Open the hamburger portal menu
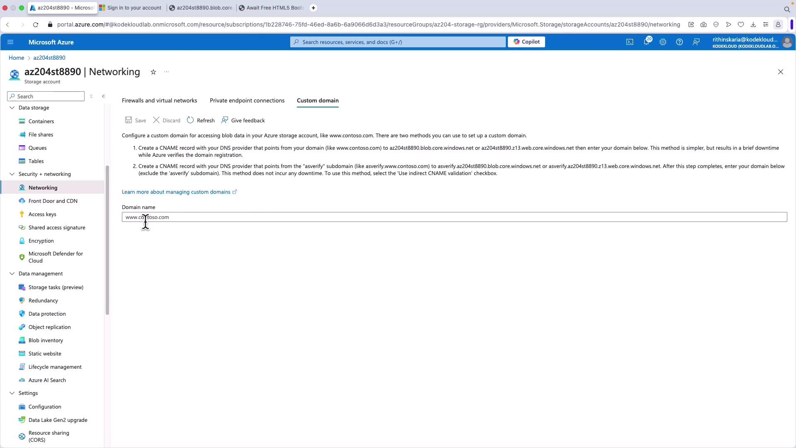The height and width of the screenshot is (448, 796). click(10, 42)
